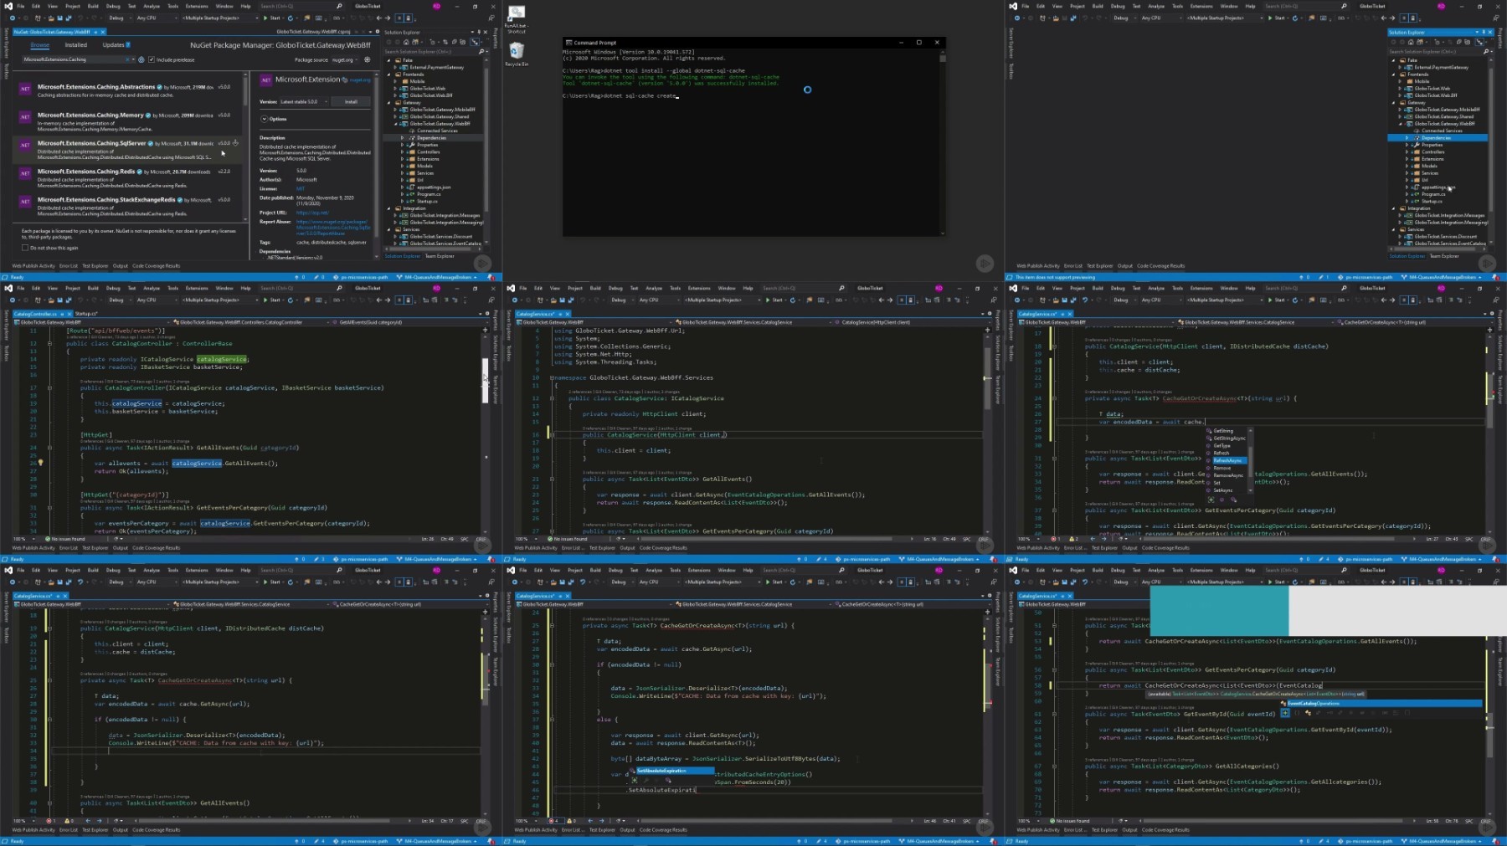1507x846 pixels.
Task: Switch to the Installed tab in NuGet
Action: (75, 45)
